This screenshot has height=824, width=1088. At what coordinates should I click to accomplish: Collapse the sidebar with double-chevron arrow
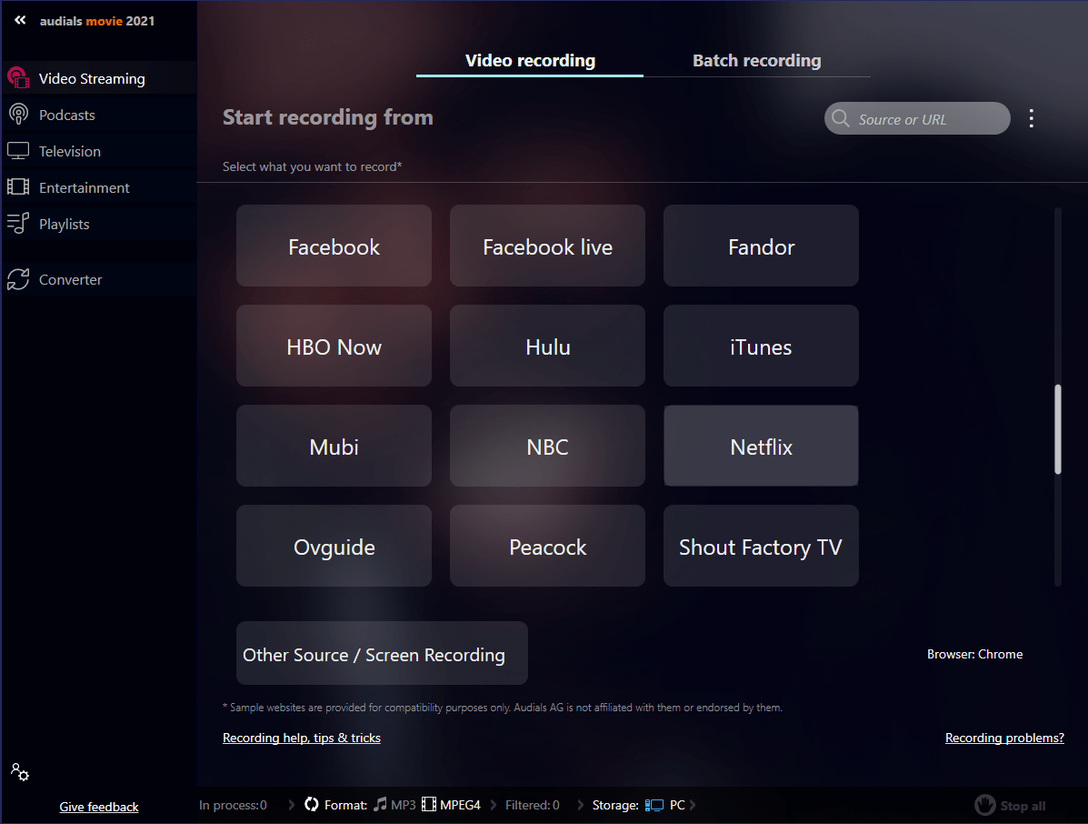click(20, 20)
